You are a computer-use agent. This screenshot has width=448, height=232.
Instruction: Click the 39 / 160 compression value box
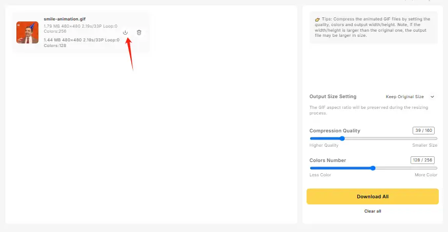pos(423,130)
